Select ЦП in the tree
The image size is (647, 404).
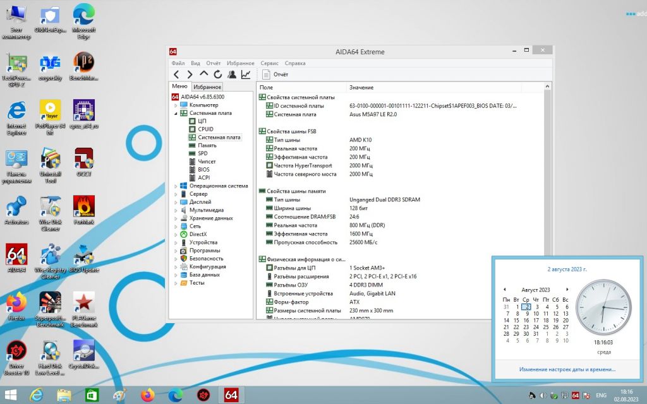tap(202, 121)
